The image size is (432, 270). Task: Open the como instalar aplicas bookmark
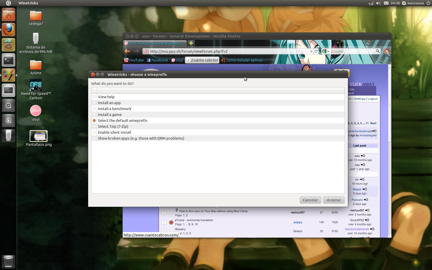click(x=244, y=60)
